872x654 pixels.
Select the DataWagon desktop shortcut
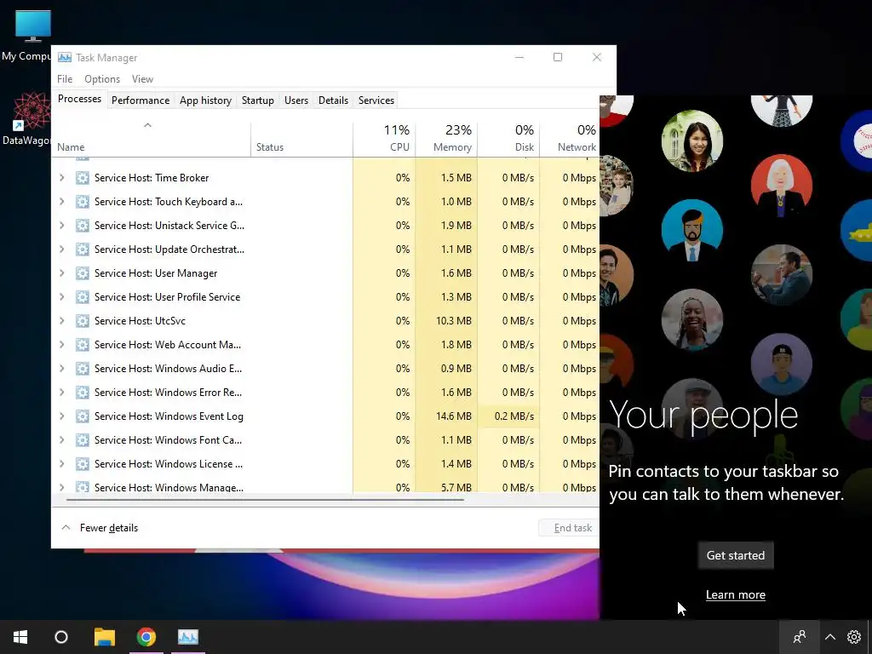pos(28,118)
